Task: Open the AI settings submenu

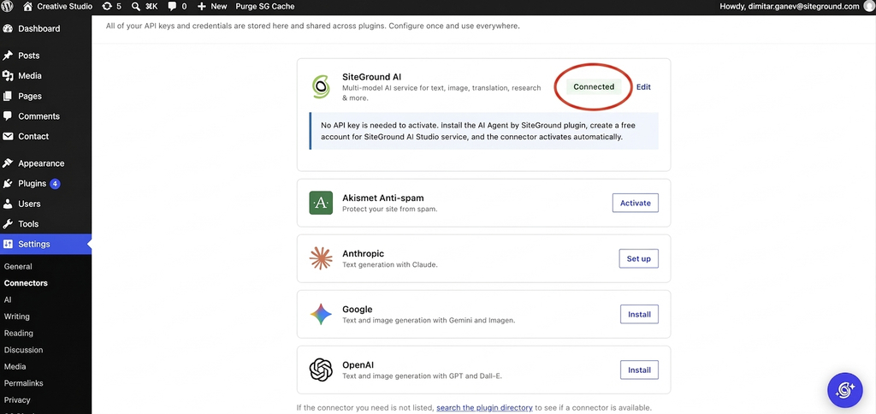Action: click(x=8, y=300)
